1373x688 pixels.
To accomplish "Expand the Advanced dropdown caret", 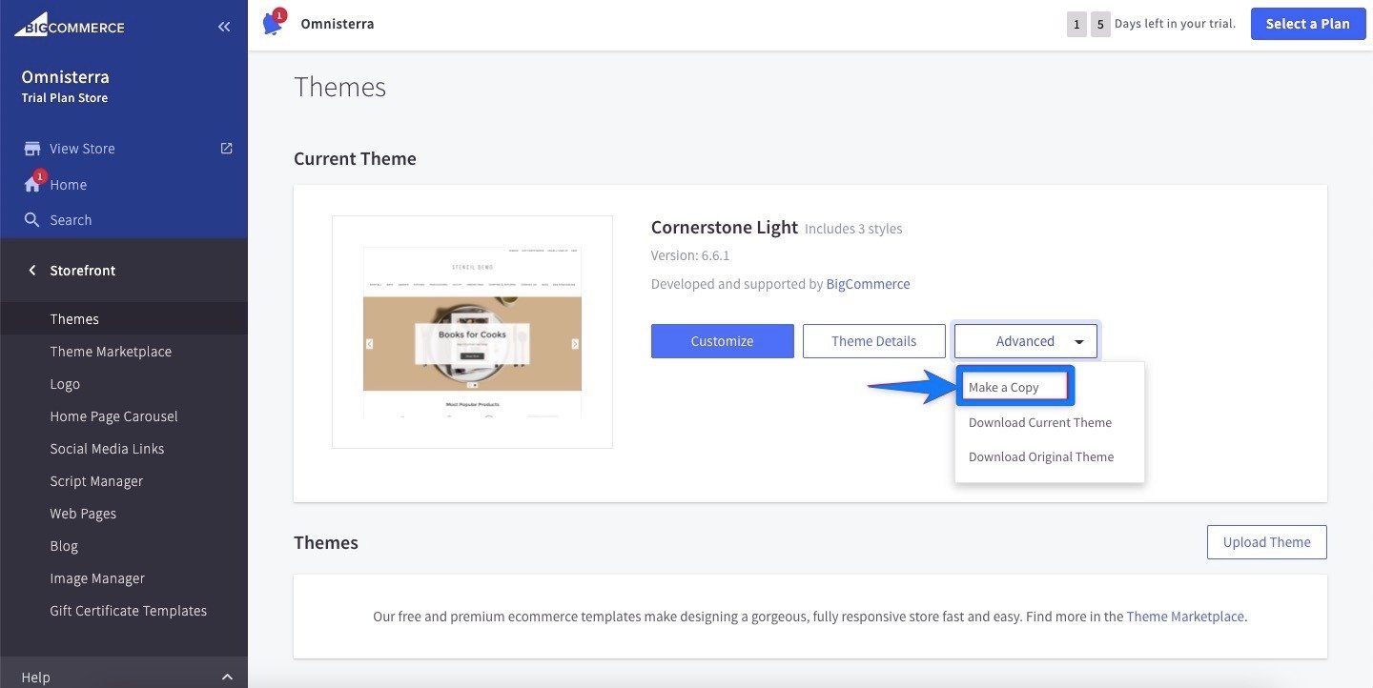I will pos(1078,341).
